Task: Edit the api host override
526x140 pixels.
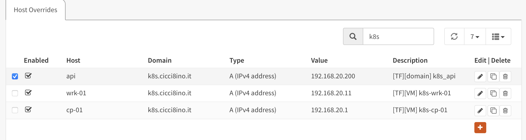Action: pyautogui.click(x=480, y=77)
